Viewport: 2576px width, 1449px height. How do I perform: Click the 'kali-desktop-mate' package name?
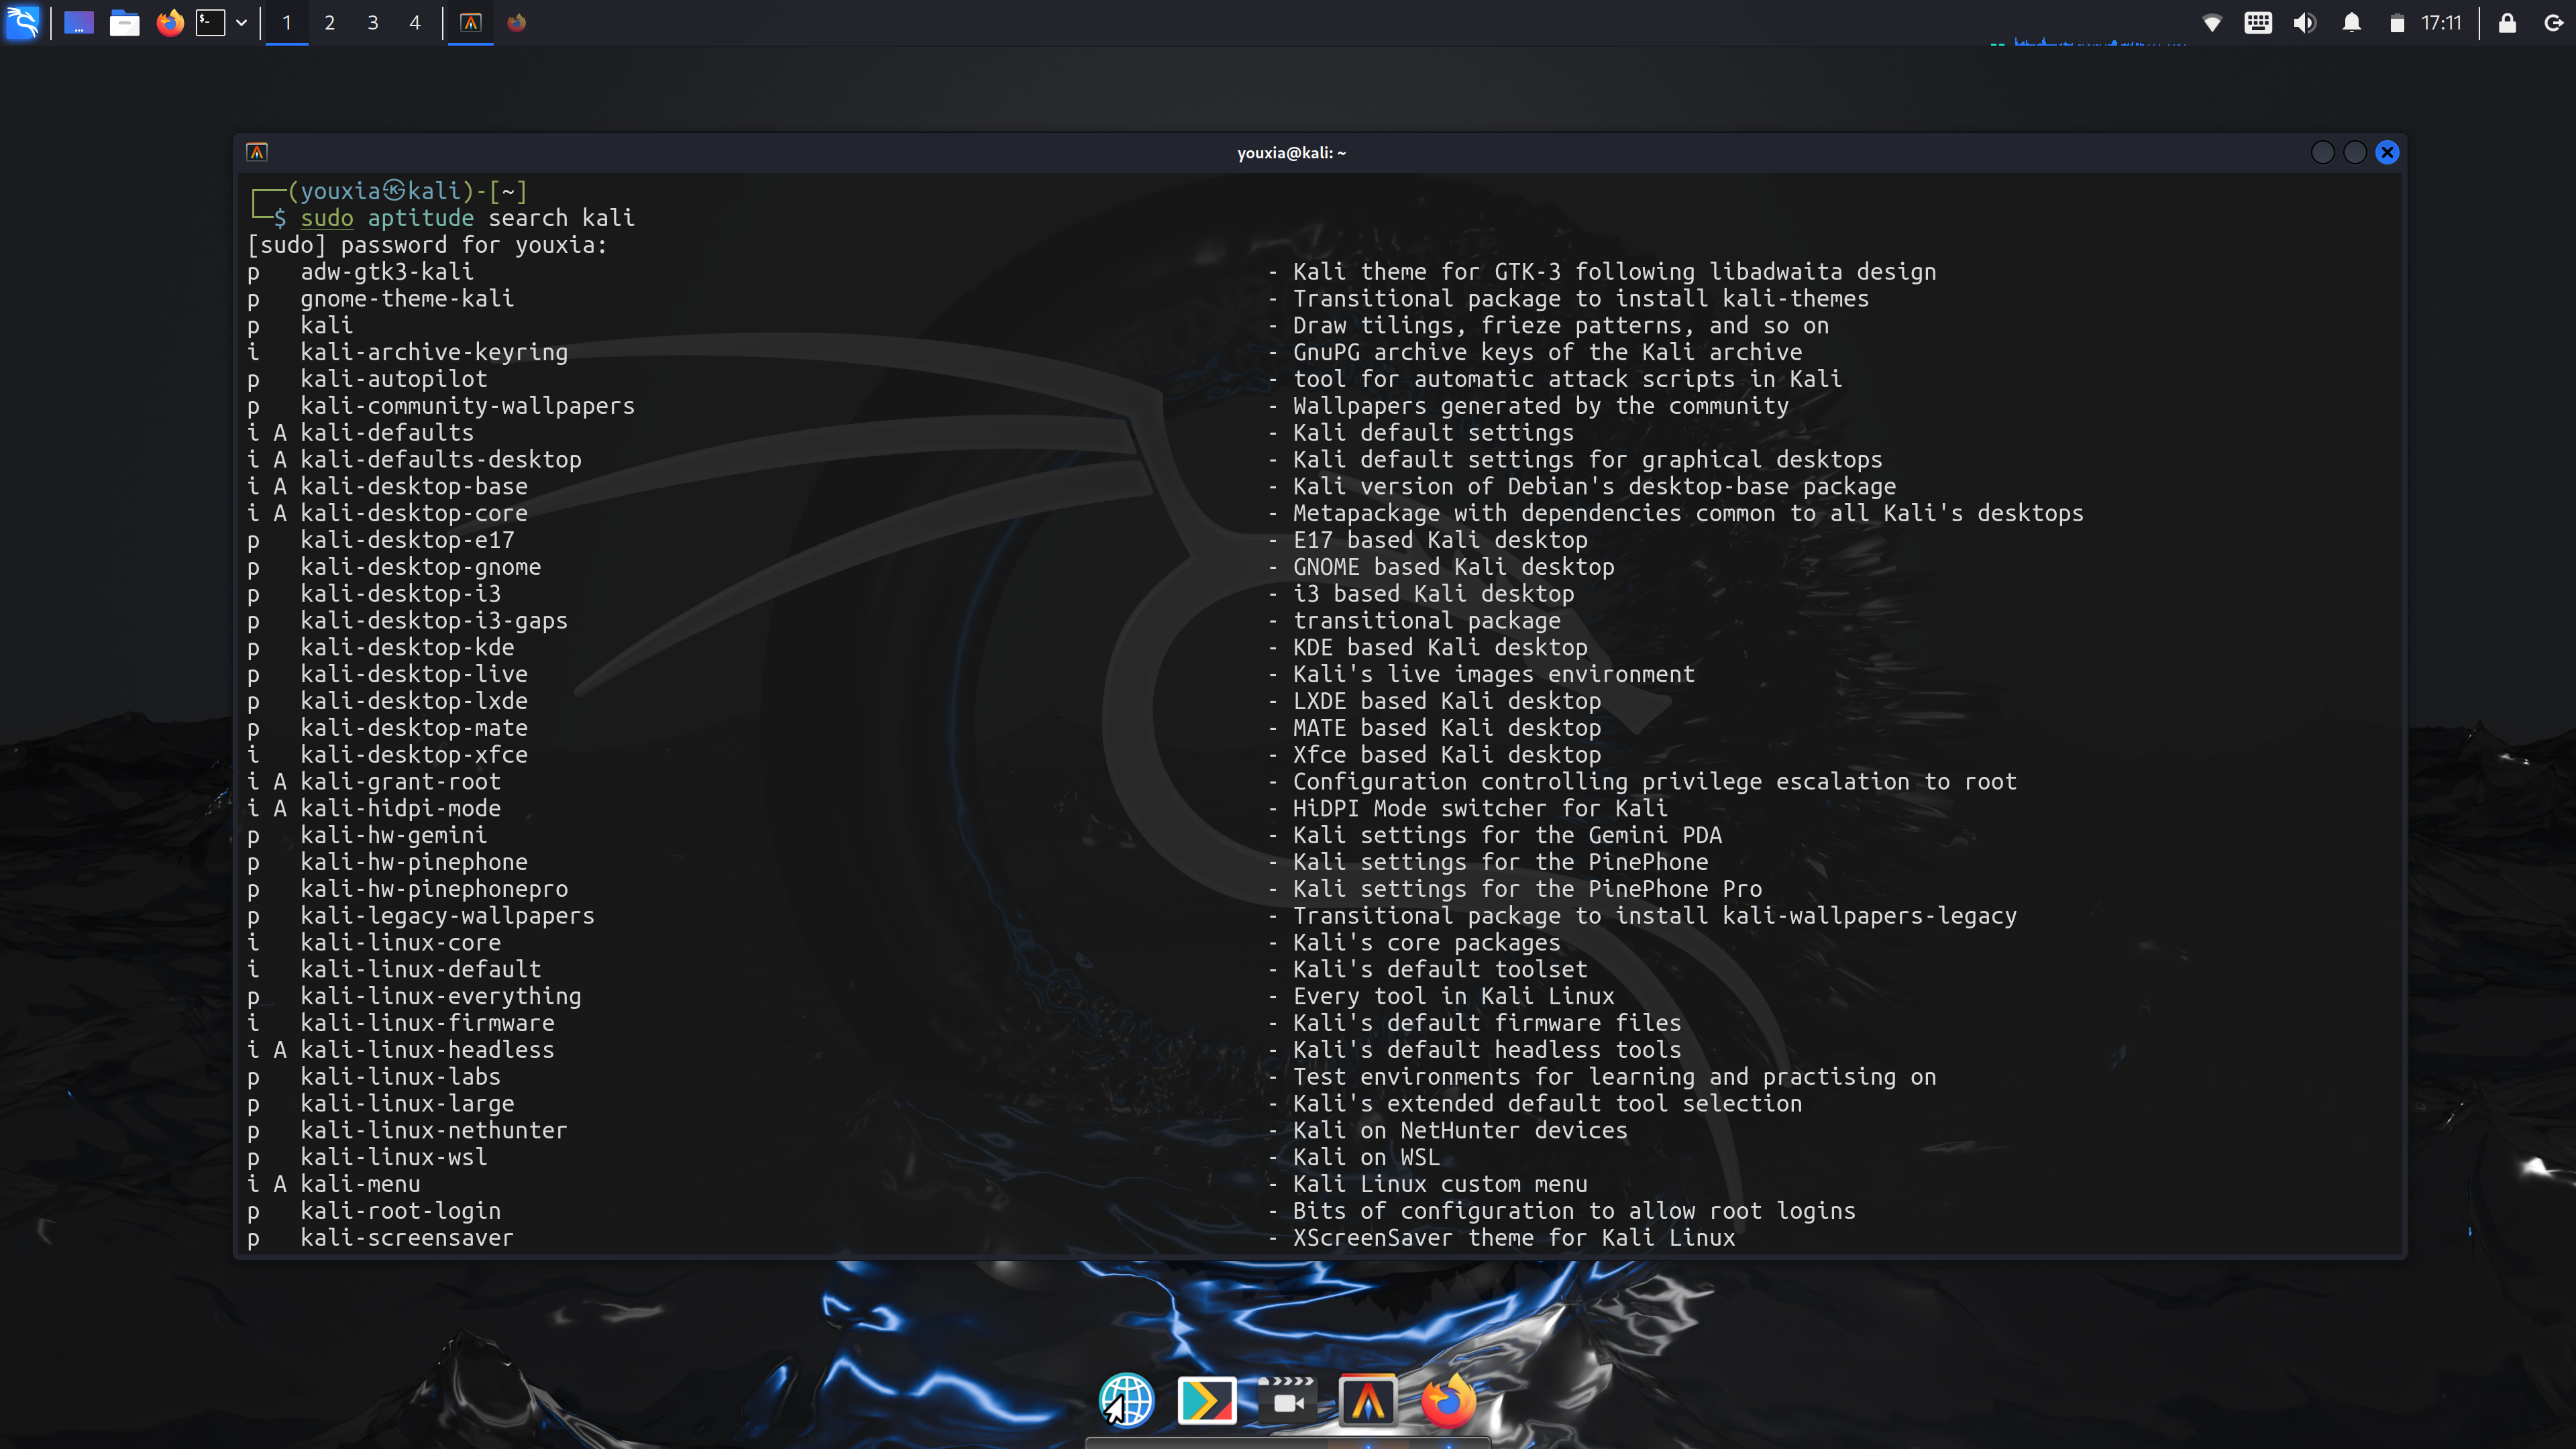(x=414, y=728)
